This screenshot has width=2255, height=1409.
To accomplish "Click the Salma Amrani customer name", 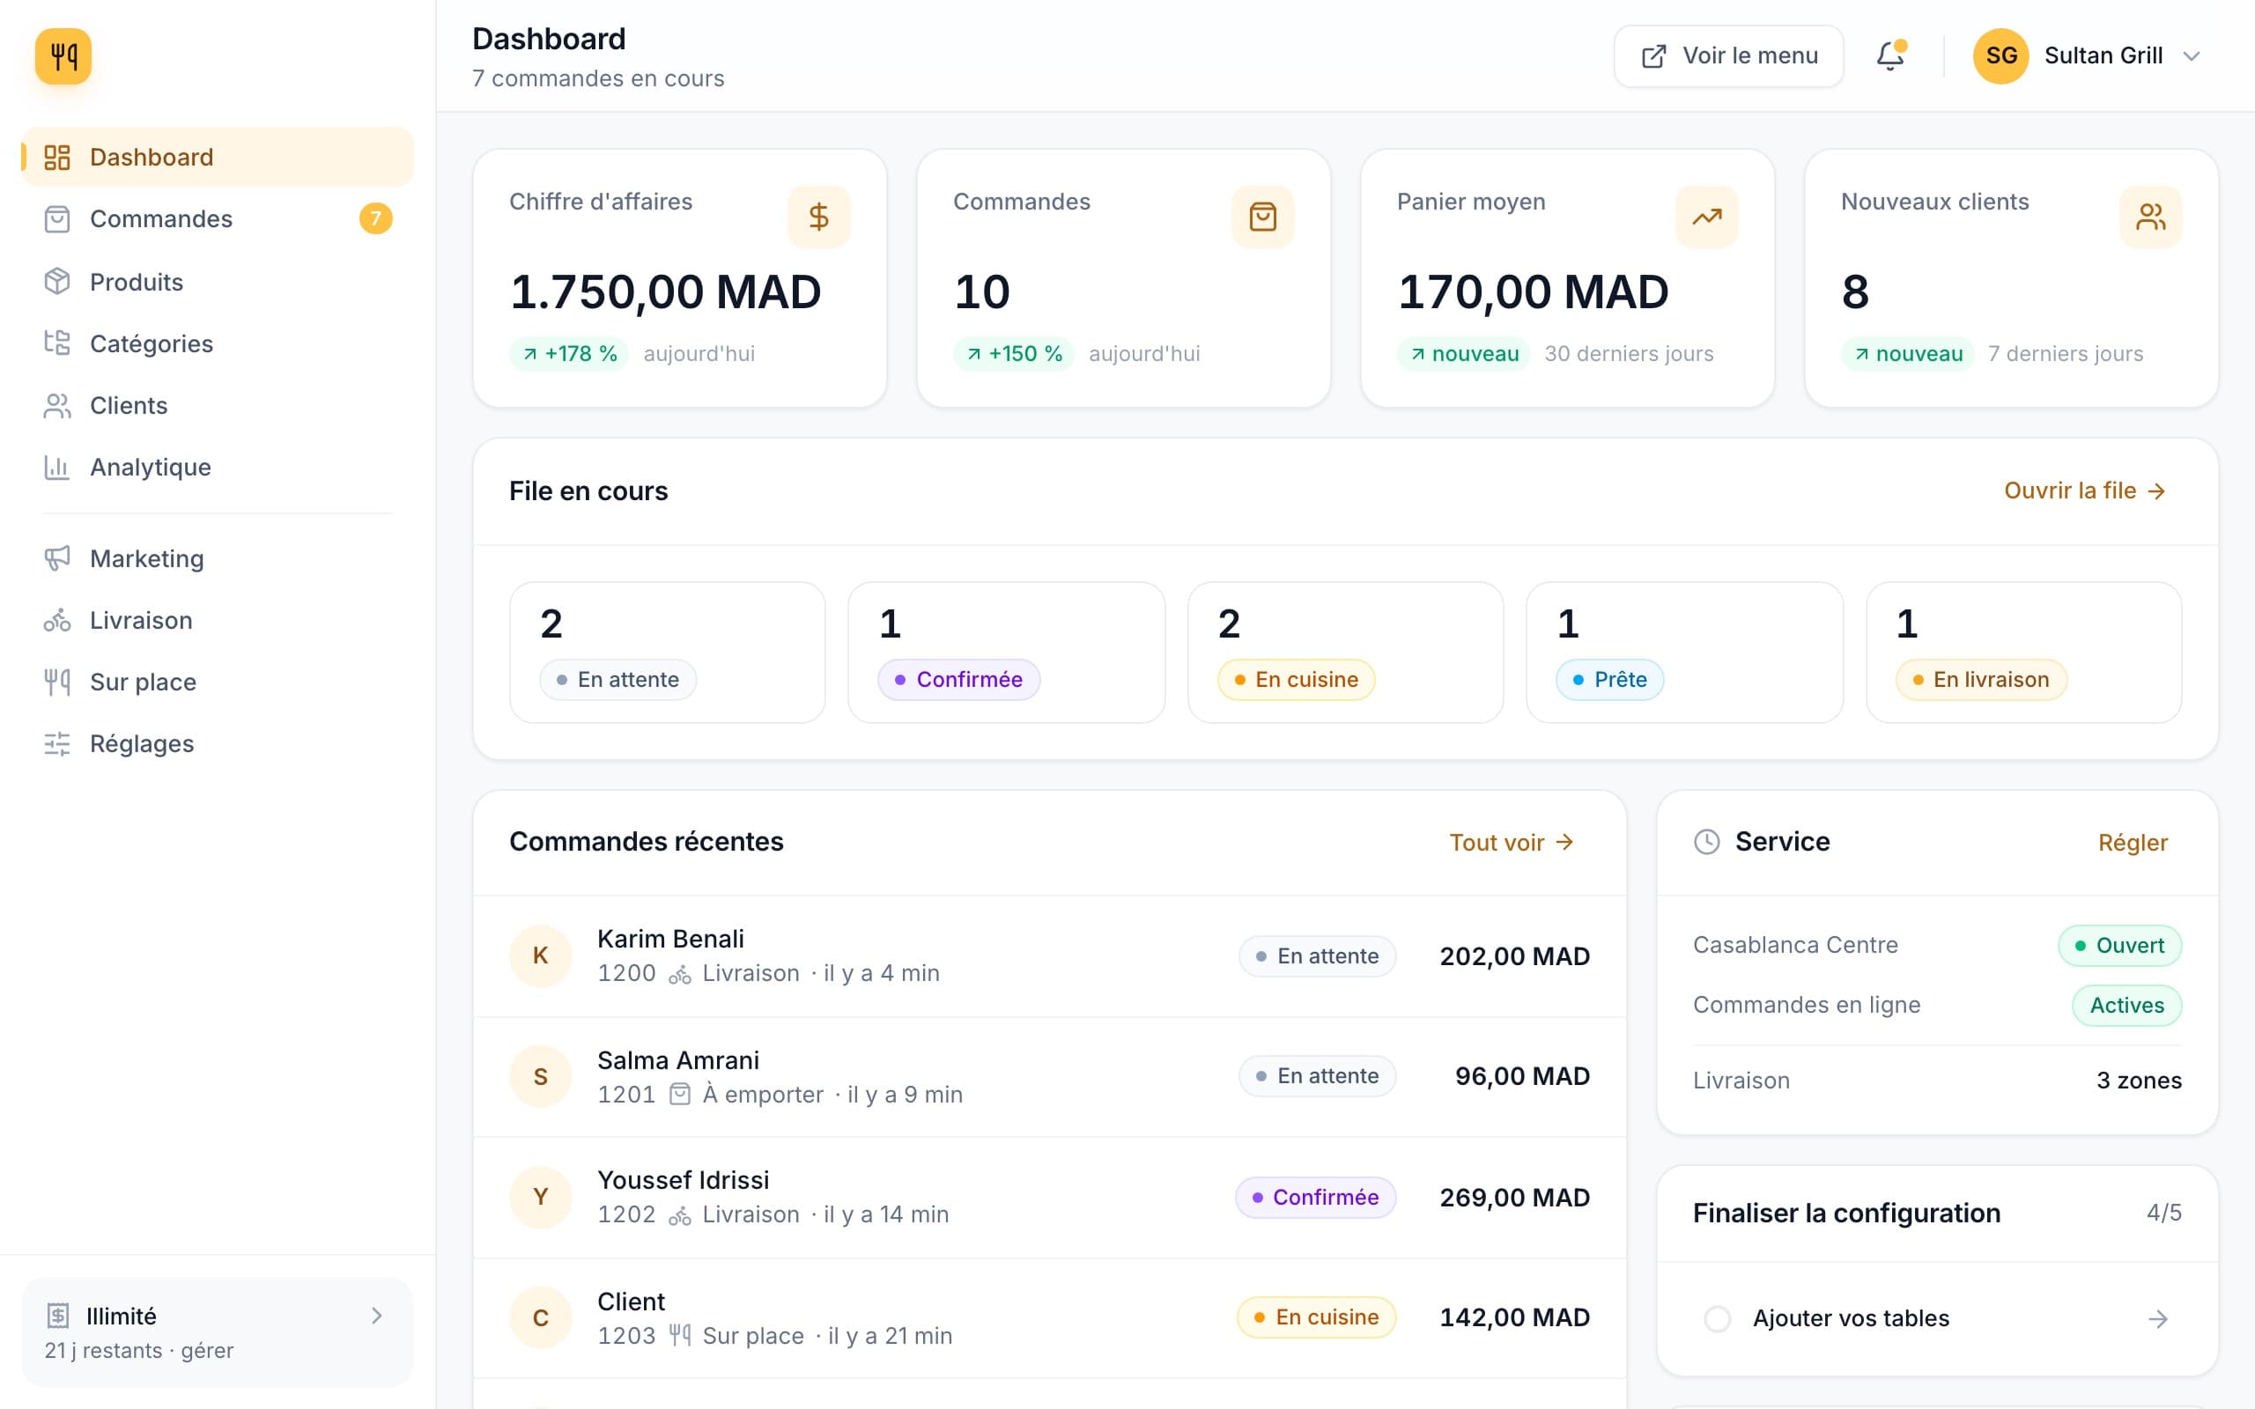I will click(678, 1060).
